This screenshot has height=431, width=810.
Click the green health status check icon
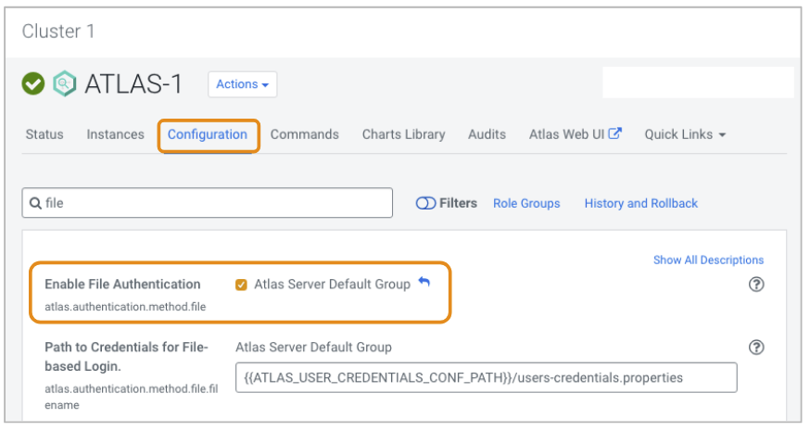click(33, 84)
